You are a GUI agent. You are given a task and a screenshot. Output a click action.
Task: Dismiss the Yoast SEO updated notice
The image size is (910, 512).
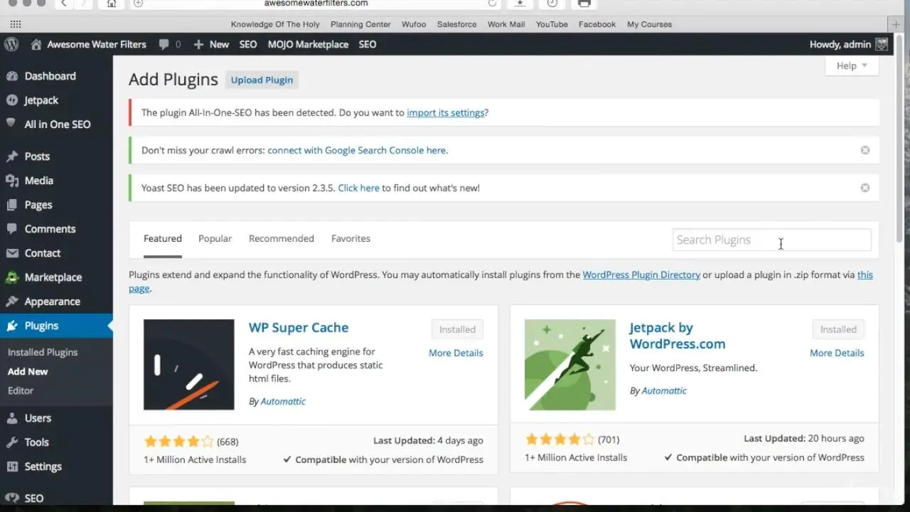(865, 188)
